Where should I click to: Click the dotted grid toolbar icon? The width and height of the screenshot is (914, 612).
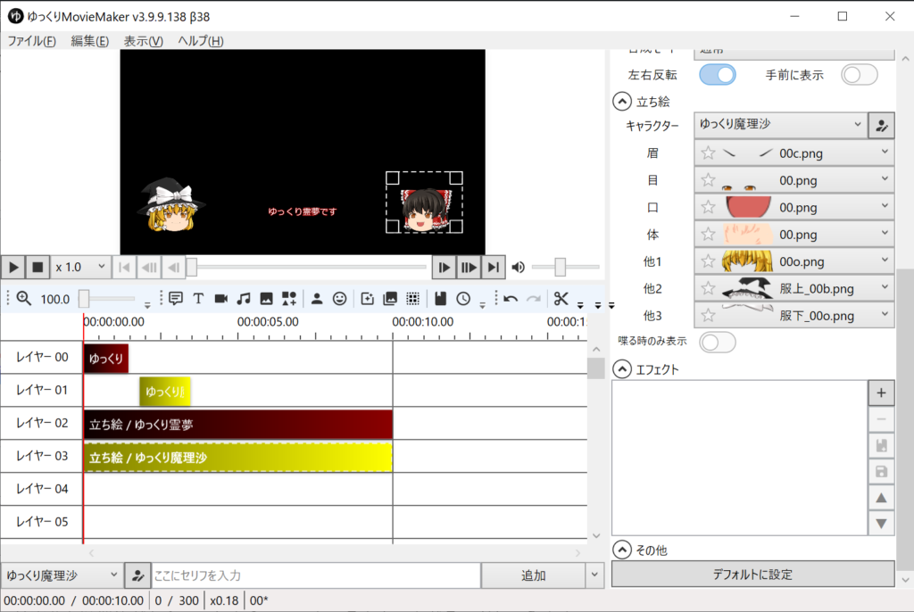pos(412,299)
